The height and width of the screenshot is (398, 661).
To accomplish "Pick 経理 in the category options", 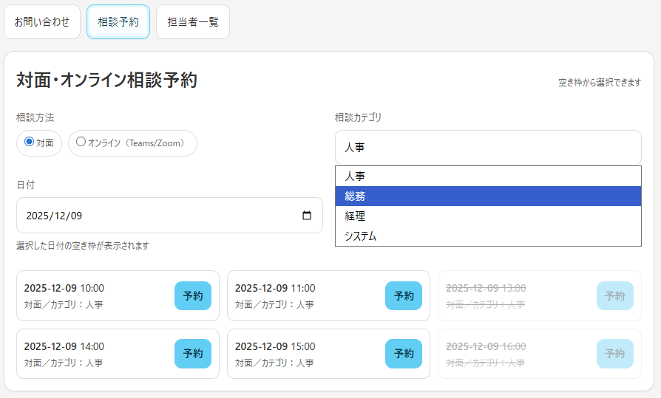I will click(487, 216).
